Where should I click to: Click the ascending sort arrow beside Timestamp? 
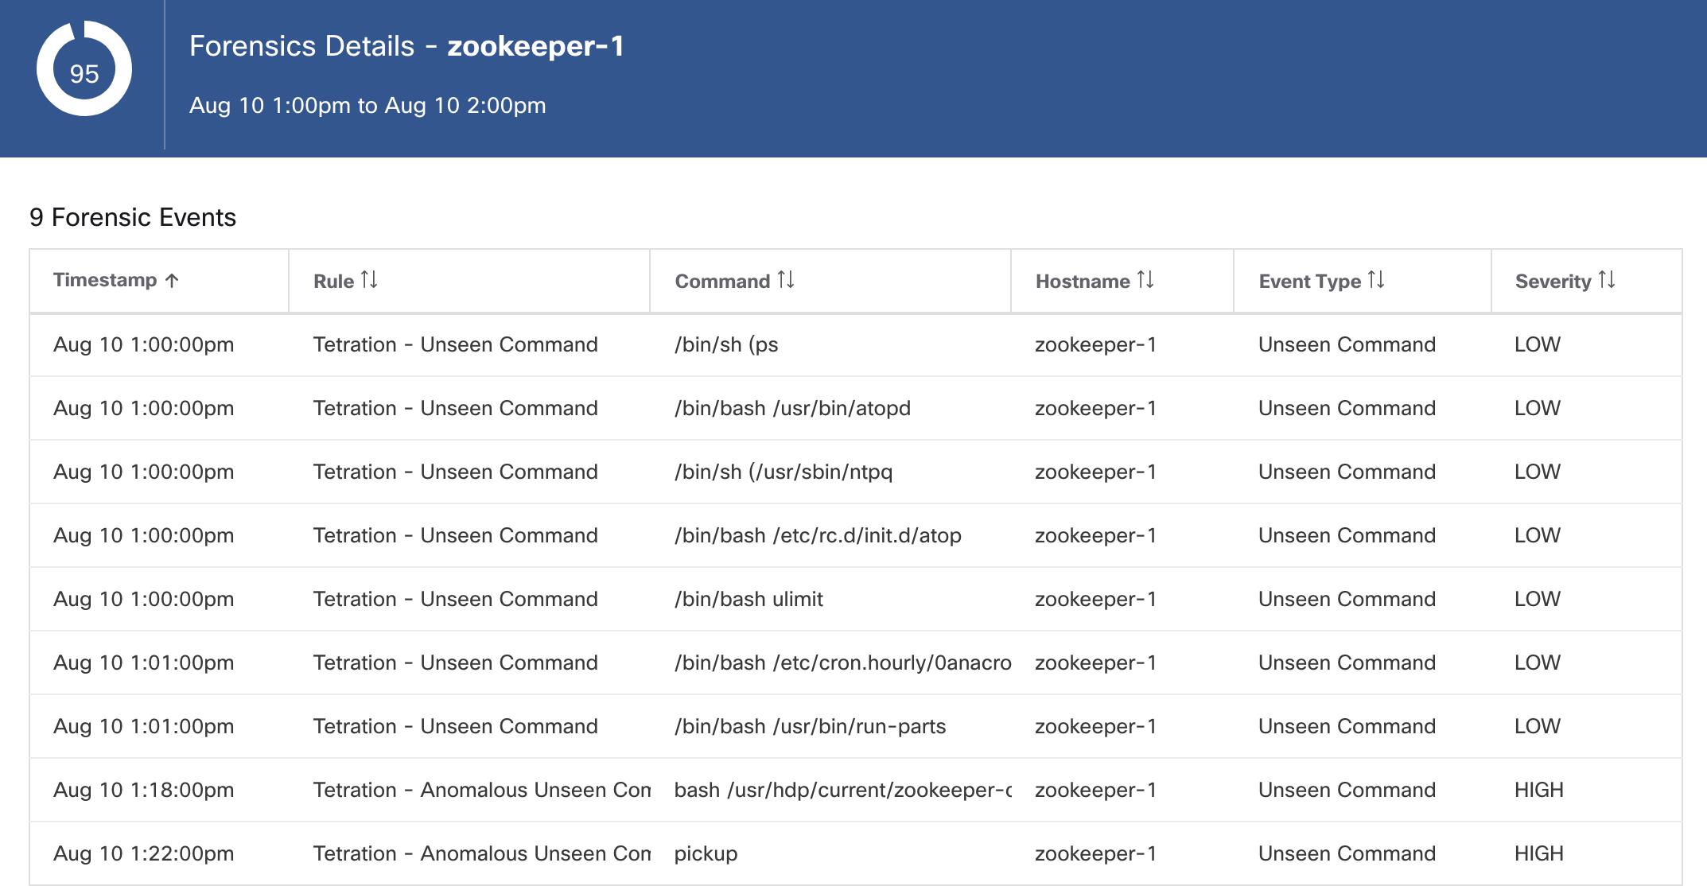point(170,280)
